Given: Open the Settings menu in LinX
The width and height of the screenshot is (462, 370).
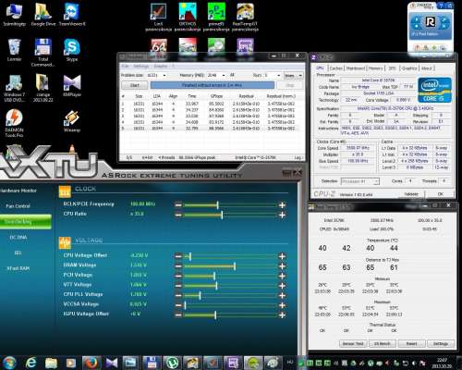Looking at the screenshot, I should [x=141, y=67].
